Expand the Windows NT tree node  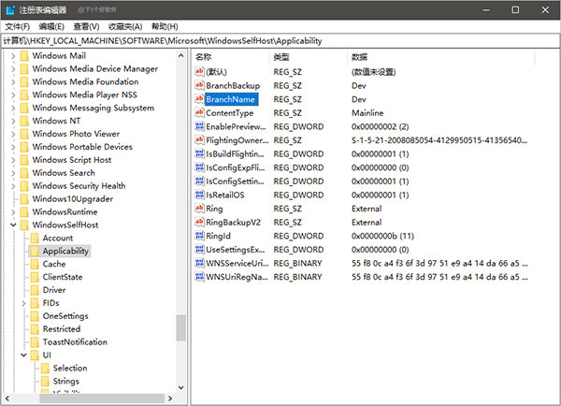[13, 121]
